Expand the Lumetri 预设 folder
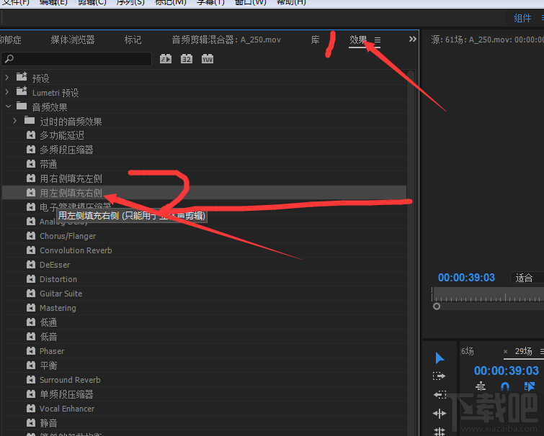This screenshot has height=436, width=544. click(7, 92)
